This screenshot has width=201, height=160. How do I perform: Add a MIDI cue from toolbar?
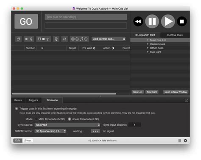[x=77, y=39]
